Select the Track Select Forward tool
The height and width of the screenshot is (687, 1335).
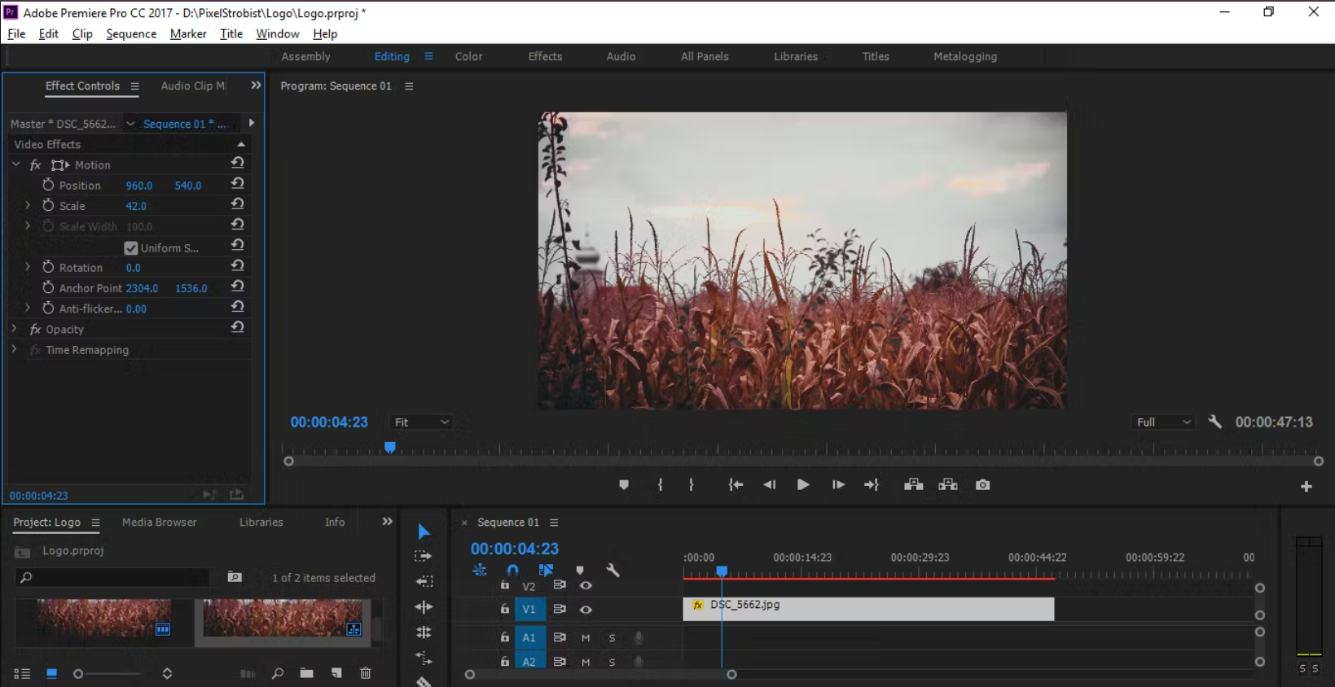[424, 557]
